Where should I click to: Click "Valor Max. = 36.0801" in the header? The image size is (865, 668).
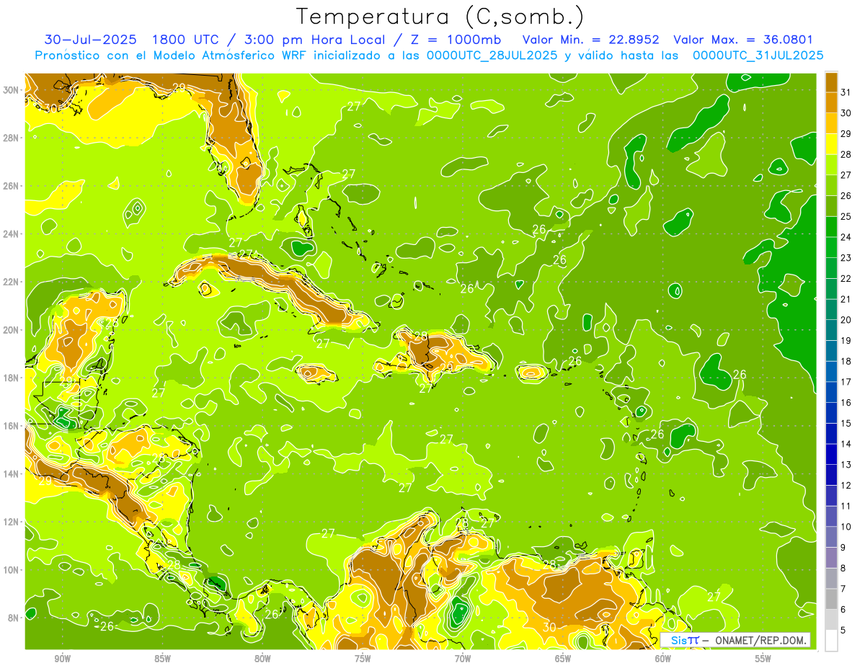743,40
